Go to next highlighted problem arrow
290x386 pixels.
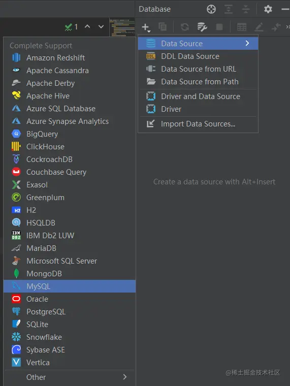point(101,26)
